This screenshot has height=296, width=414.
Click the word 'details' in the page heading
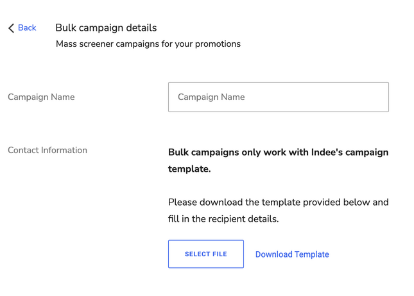point(142,28)
